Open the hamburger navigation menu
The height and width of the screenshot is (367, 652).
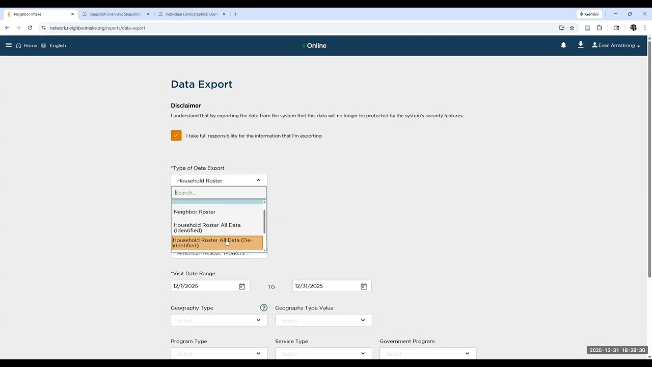(9, 45)
